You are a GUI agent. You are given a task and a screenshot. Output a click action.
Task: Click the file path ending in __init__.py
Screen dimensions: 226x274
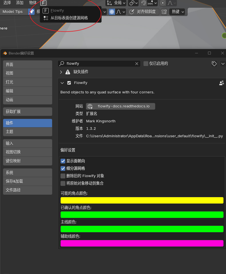point(154,136)
